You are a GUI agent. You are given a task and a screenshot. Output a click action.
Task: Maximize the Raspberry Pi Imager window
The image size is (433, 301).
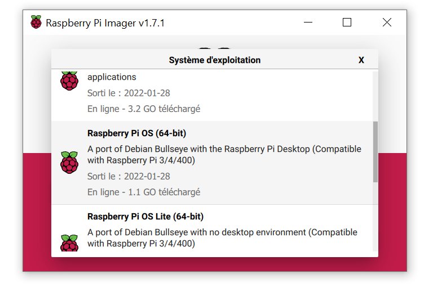pos(347,23)
